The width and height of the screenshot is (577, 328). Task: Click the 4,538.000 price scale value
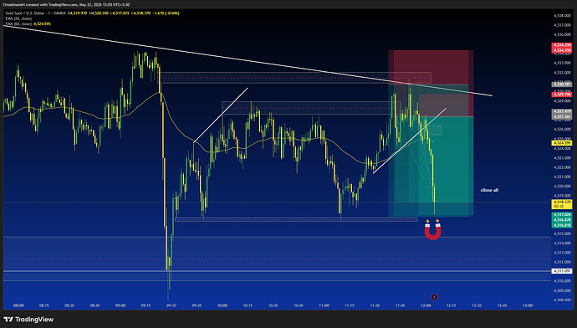click(562, 16)
